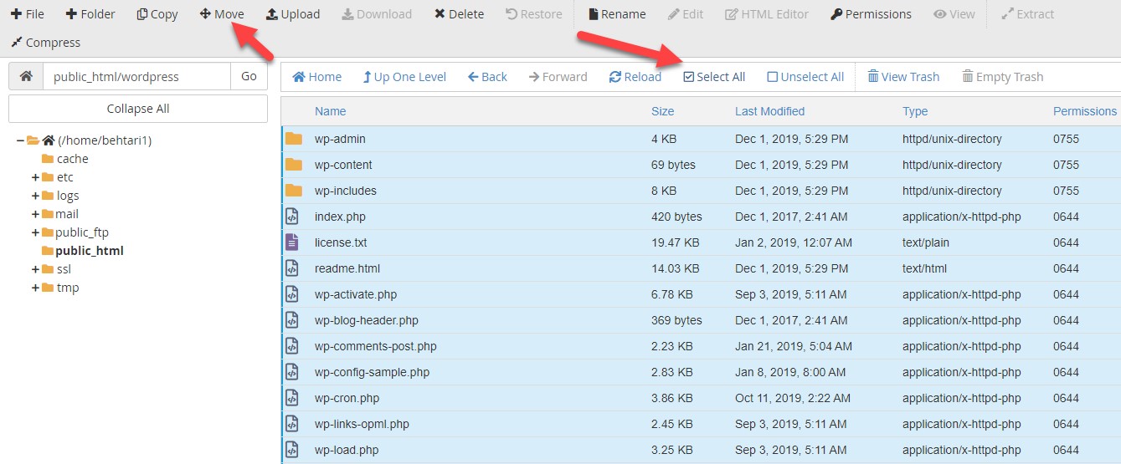Expand the mail folder in tree
Viewport: 1121px width, 464px height.
[35, 214]
